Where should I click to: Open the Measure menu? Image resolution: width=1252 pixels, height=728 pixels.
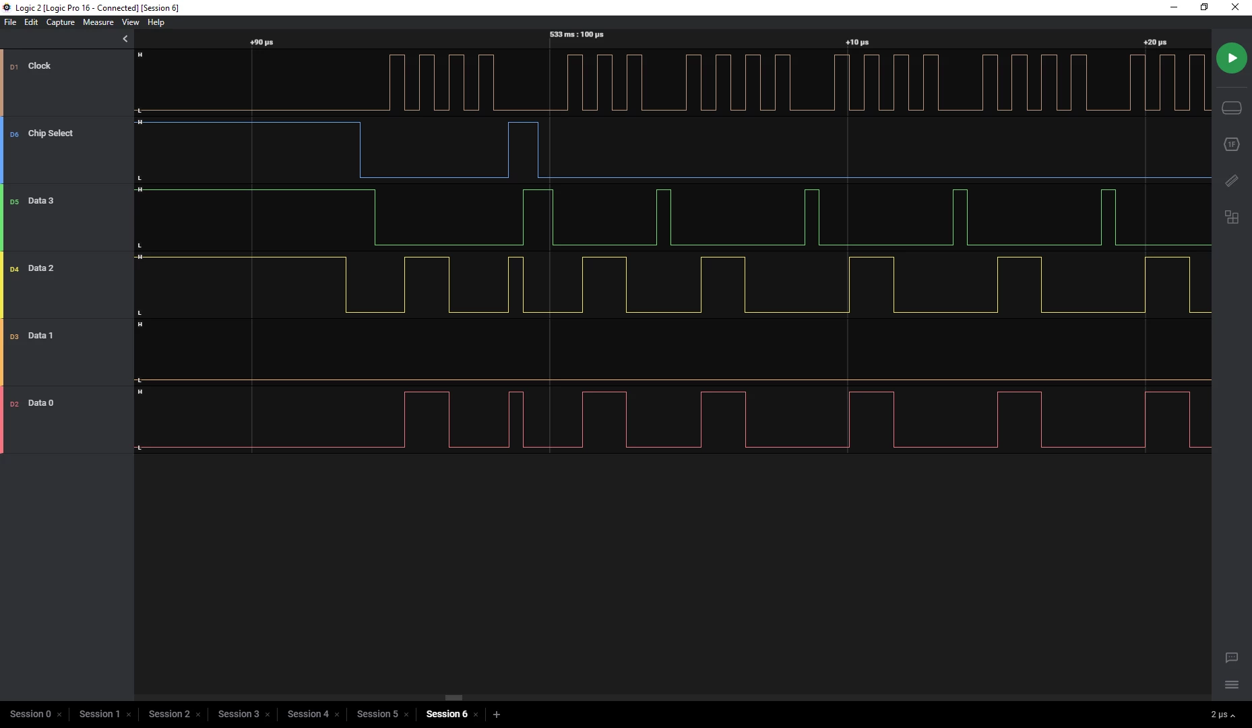(98, 22)
